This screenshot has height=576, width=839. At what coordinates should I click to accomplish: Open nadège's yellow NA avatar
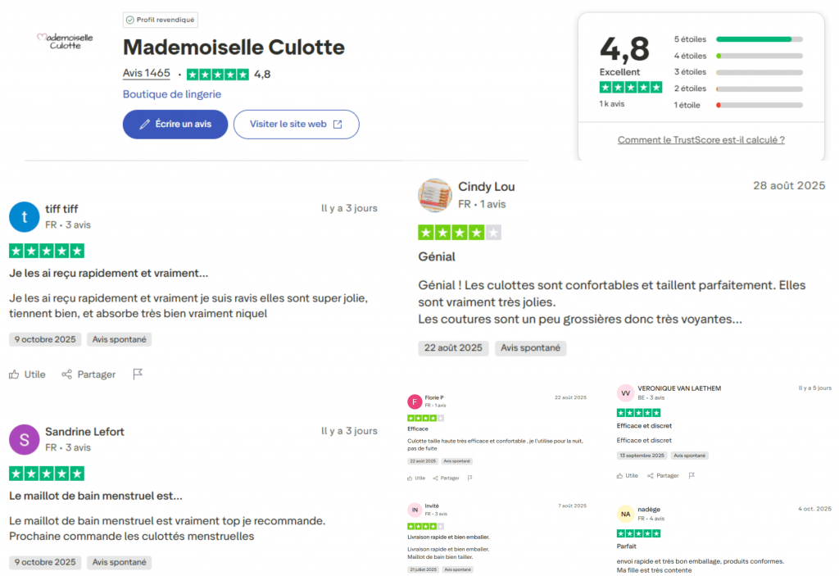coord(625,514)
